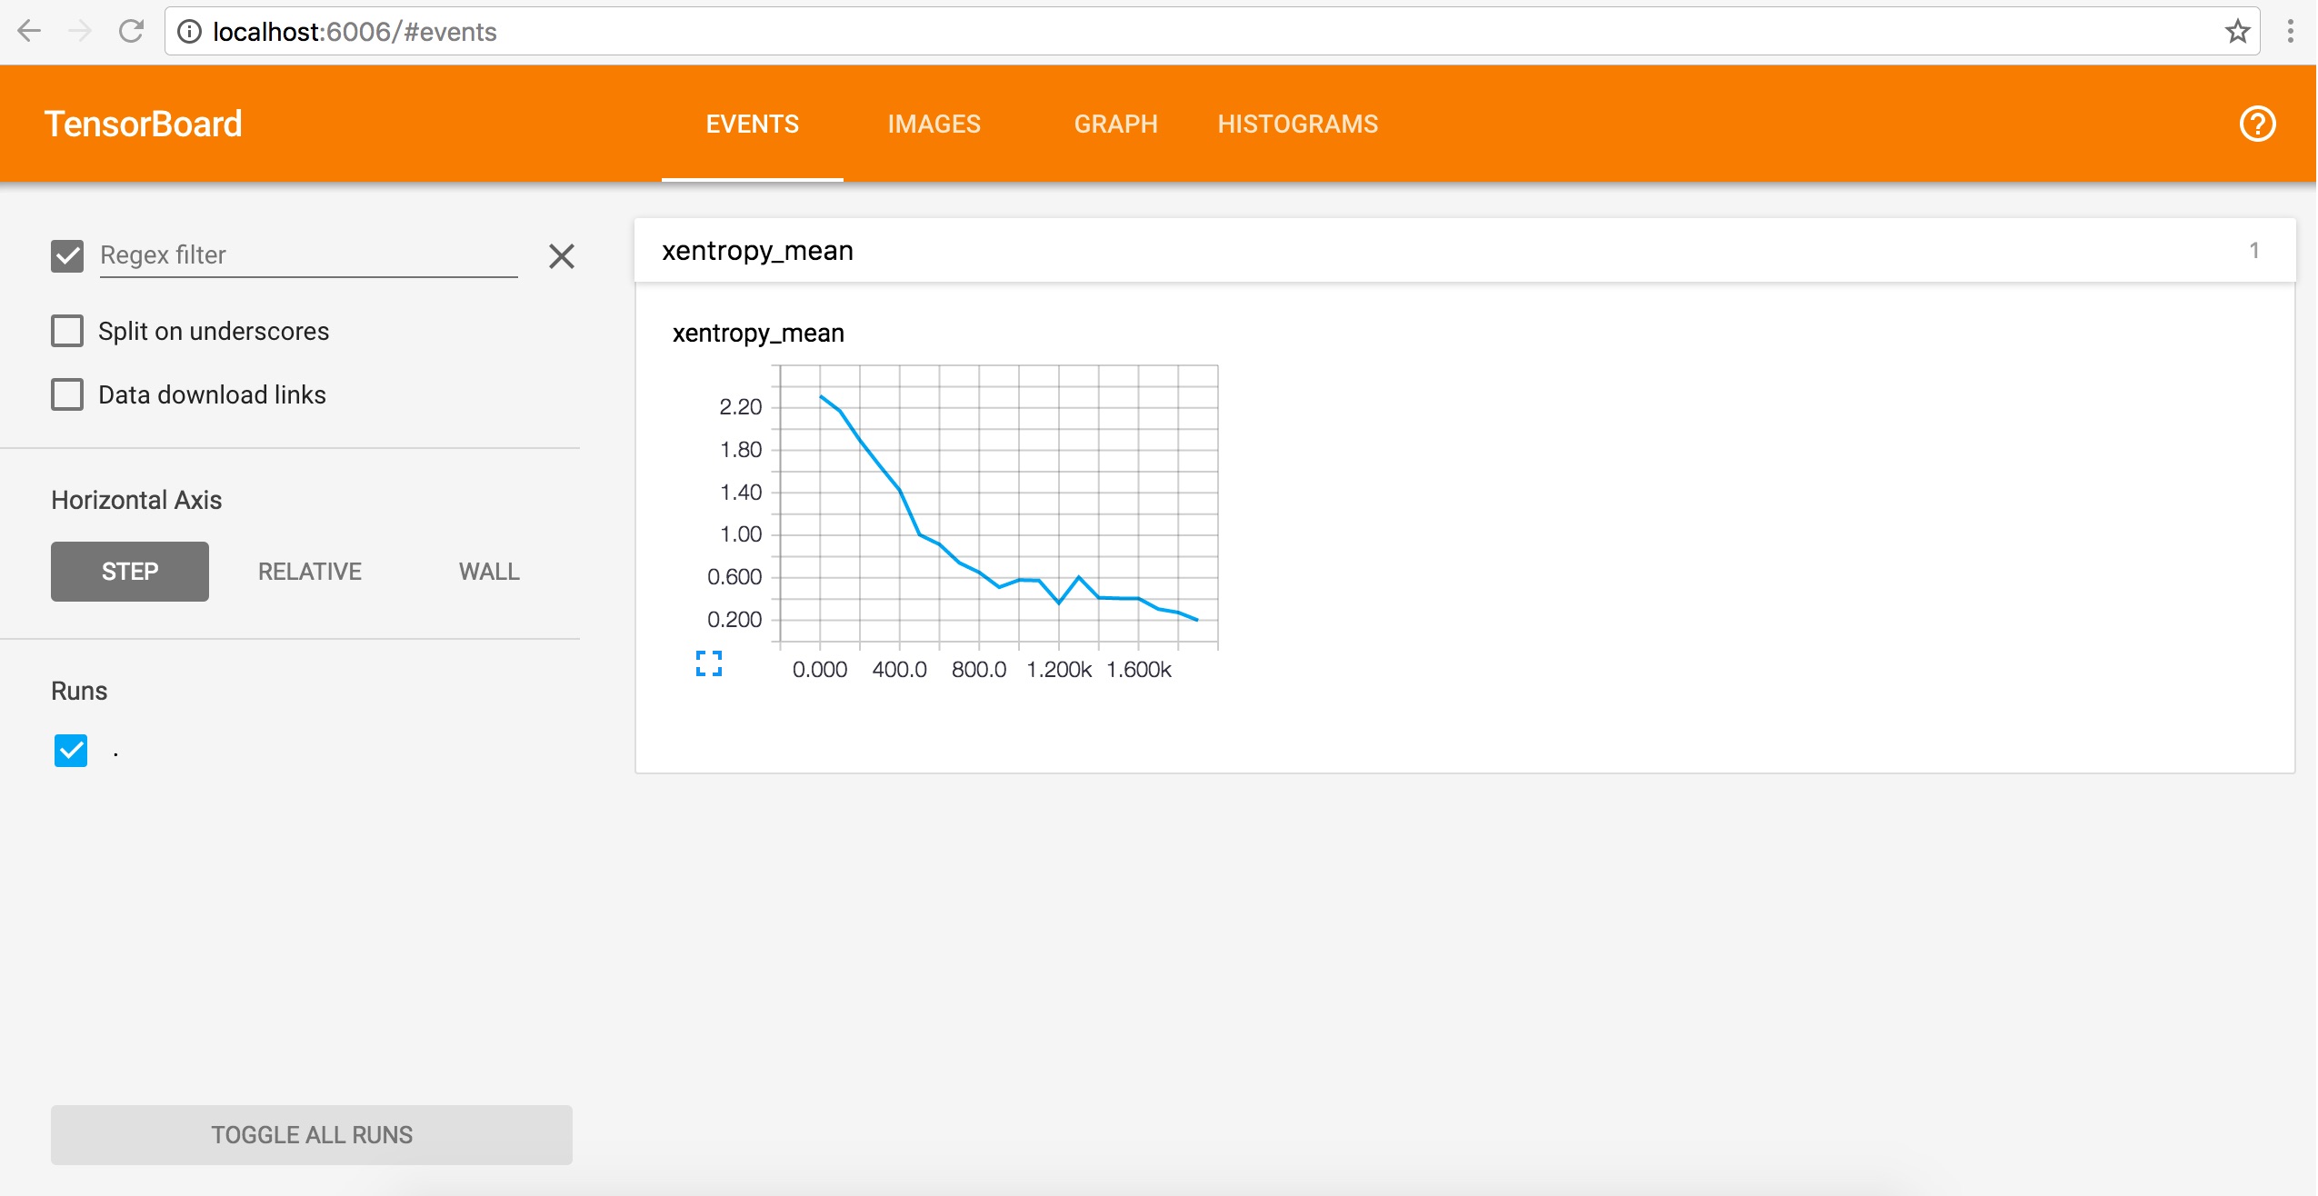Screen dimensions: 2318x1196
Task: Switch to the IMAGES tab
Action: point(934,124)
